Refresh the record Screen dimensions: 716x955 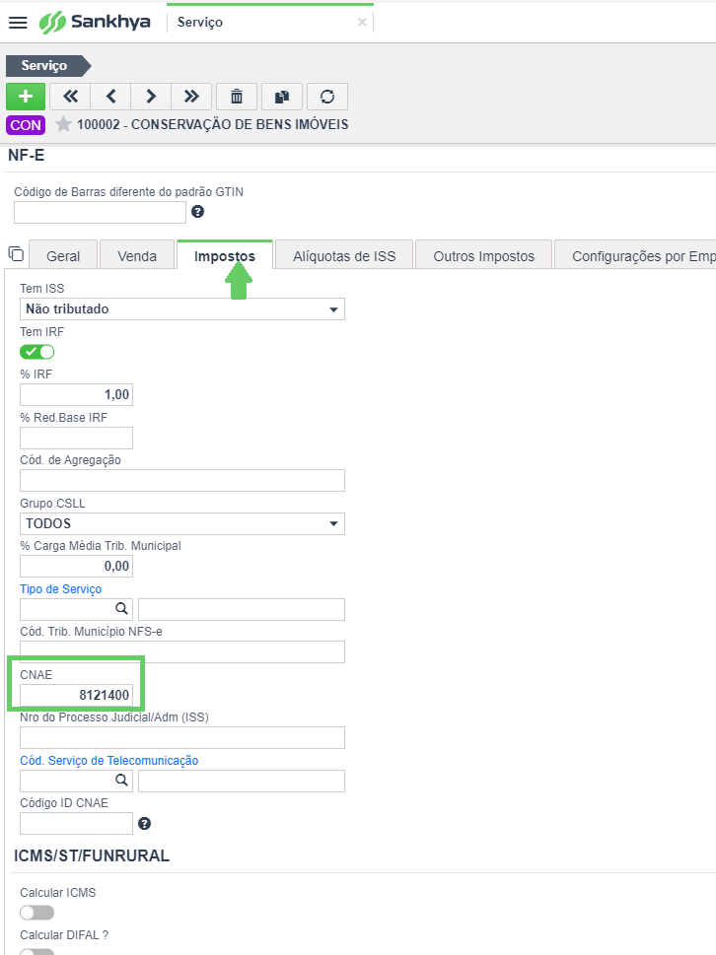coord(327,97)
